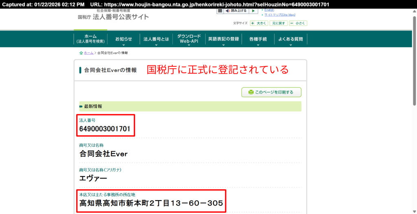Expand the 各種手続 menu
Image resolution: width=417 pixels, height=214 pixels.
[258, 39]
